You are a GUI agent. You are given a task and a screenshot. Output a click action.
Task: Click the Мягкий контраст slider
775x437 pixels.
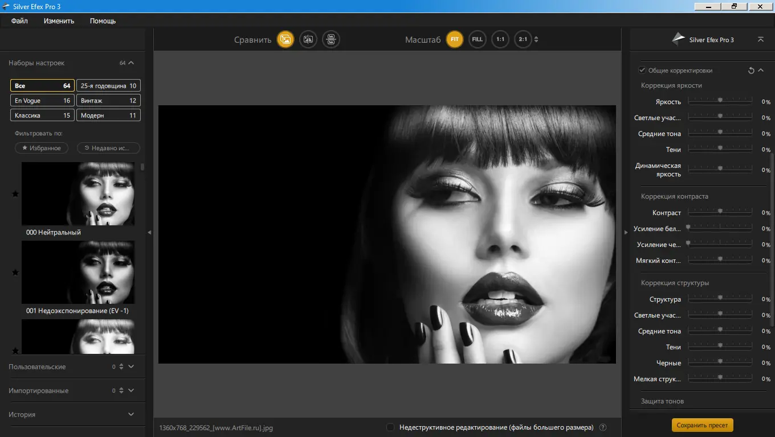click(x=720, y=261)
